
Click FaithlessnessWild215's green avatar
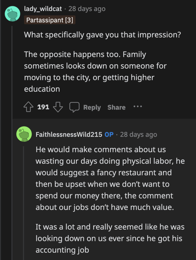pos(24,134)
